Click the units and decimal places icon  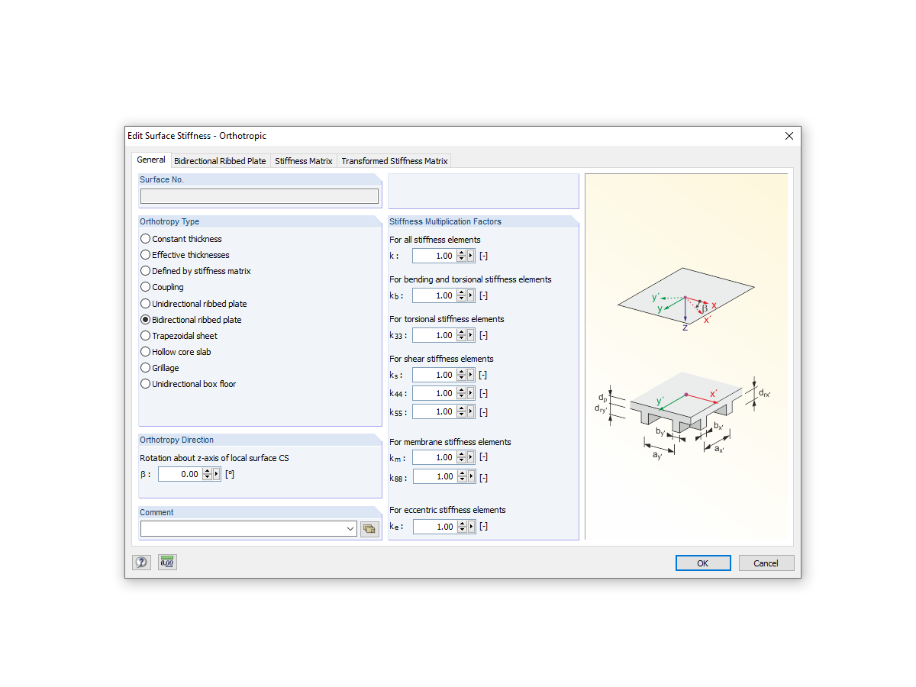166,563
